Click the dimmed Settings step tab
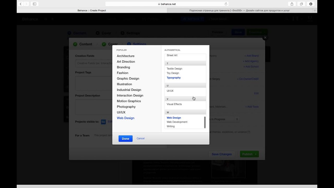Viewport: 334px width, 188px height. tap(137, 44)
